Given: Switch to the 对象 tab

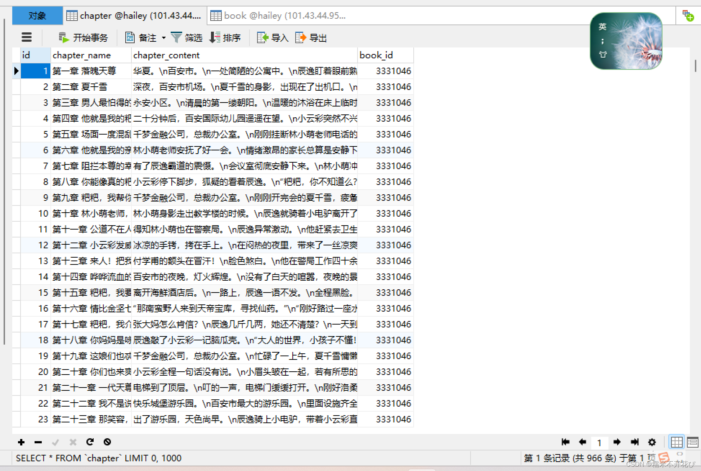Looking at the screenshot, I should pos(37,16).
